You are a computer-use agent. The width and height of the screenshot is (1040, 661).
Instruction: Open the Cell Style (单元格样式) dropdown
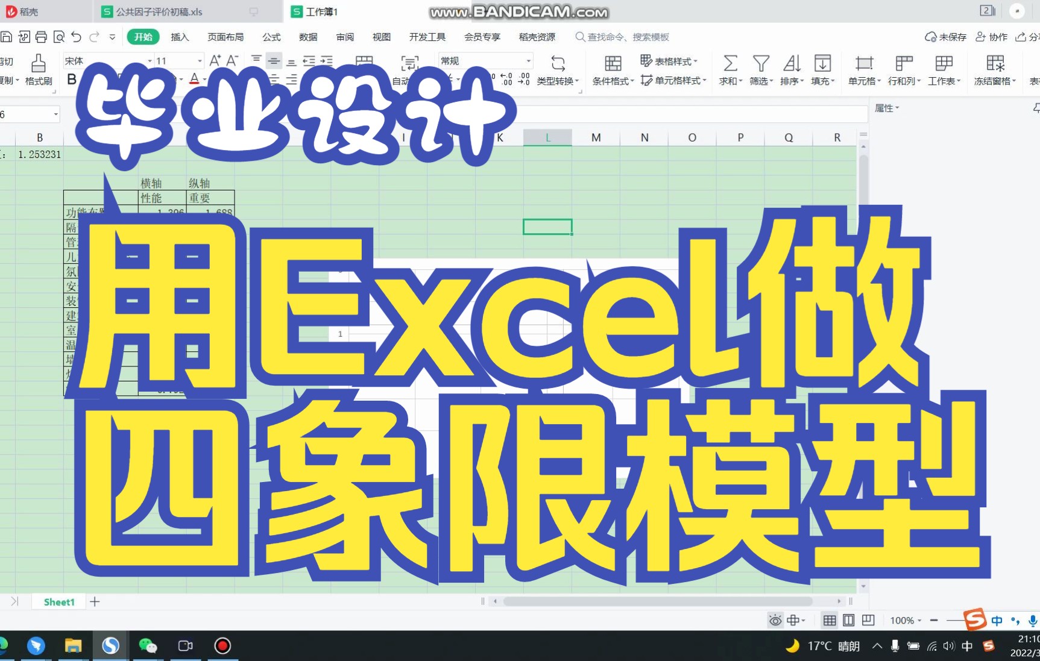pyautogui.click(x=673, y=80)
